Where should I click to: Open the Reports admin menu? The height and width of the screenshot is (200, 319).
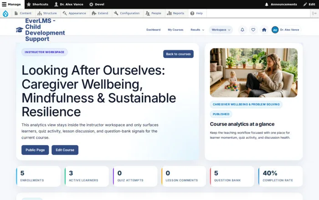coord(175,13)
